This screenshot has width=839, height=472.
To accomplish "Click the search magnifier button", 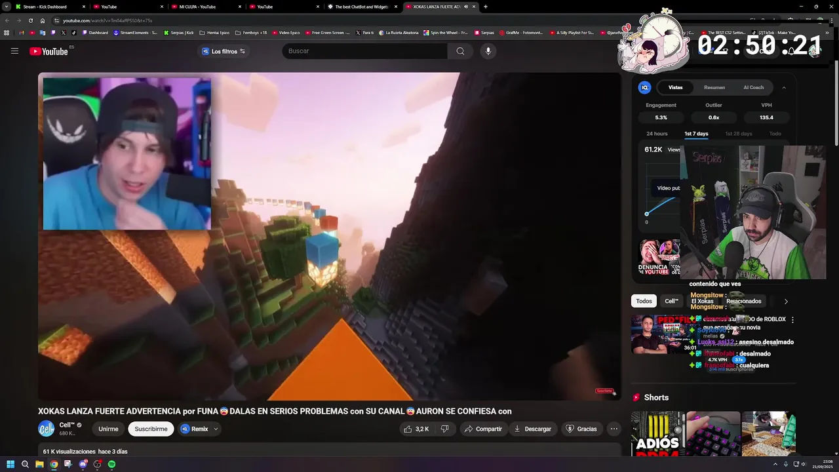I will [460, 51].
